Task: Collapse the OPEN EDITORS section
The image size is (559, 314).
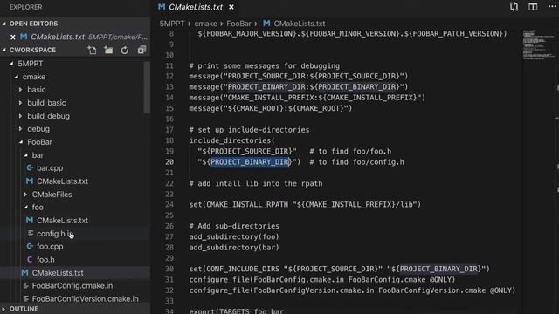Action: (4, 24)
